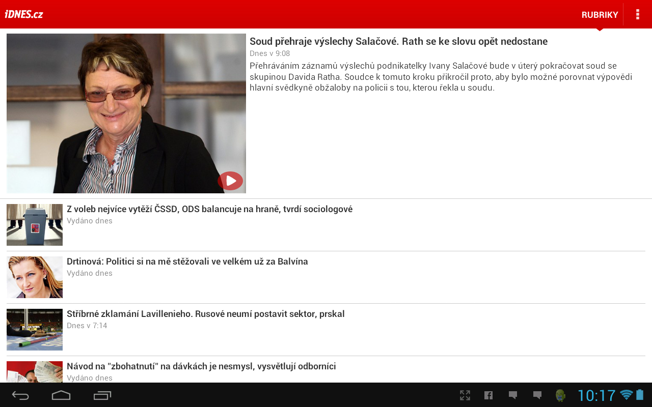Play the video about Ivana Salačová
The height and width of the screenshot is (407, 652).
(x=231, y=181)
